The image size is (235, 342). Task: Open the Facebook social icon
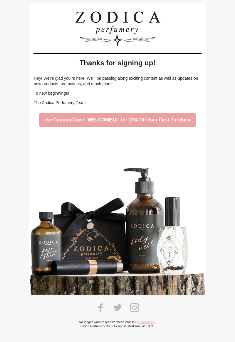100,308
